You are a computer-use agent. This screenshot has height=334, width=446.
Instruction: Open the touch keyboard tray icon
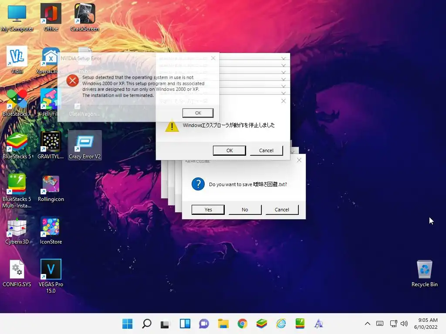coord(380,324)
